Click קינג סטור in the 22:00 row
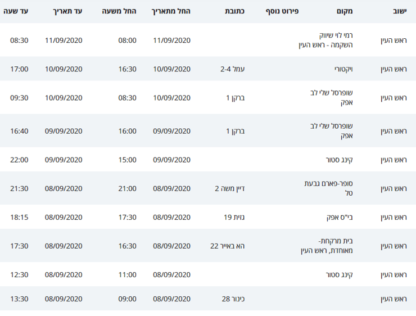Screen dimensions: 416x316 [x=340, y=160]
